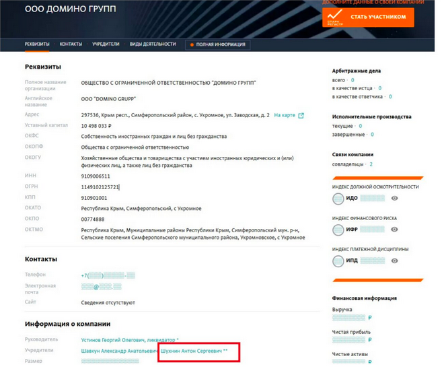This screenshot has width=444, height=377.
Task: Select the ОГРН value 1149102125721
Action: [x=100, y=187]
